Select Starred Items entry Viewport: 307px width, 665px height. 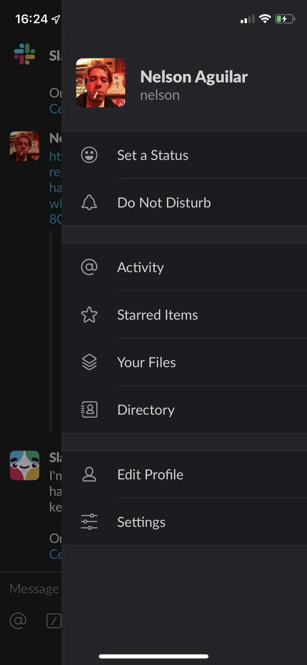[184, 314]
